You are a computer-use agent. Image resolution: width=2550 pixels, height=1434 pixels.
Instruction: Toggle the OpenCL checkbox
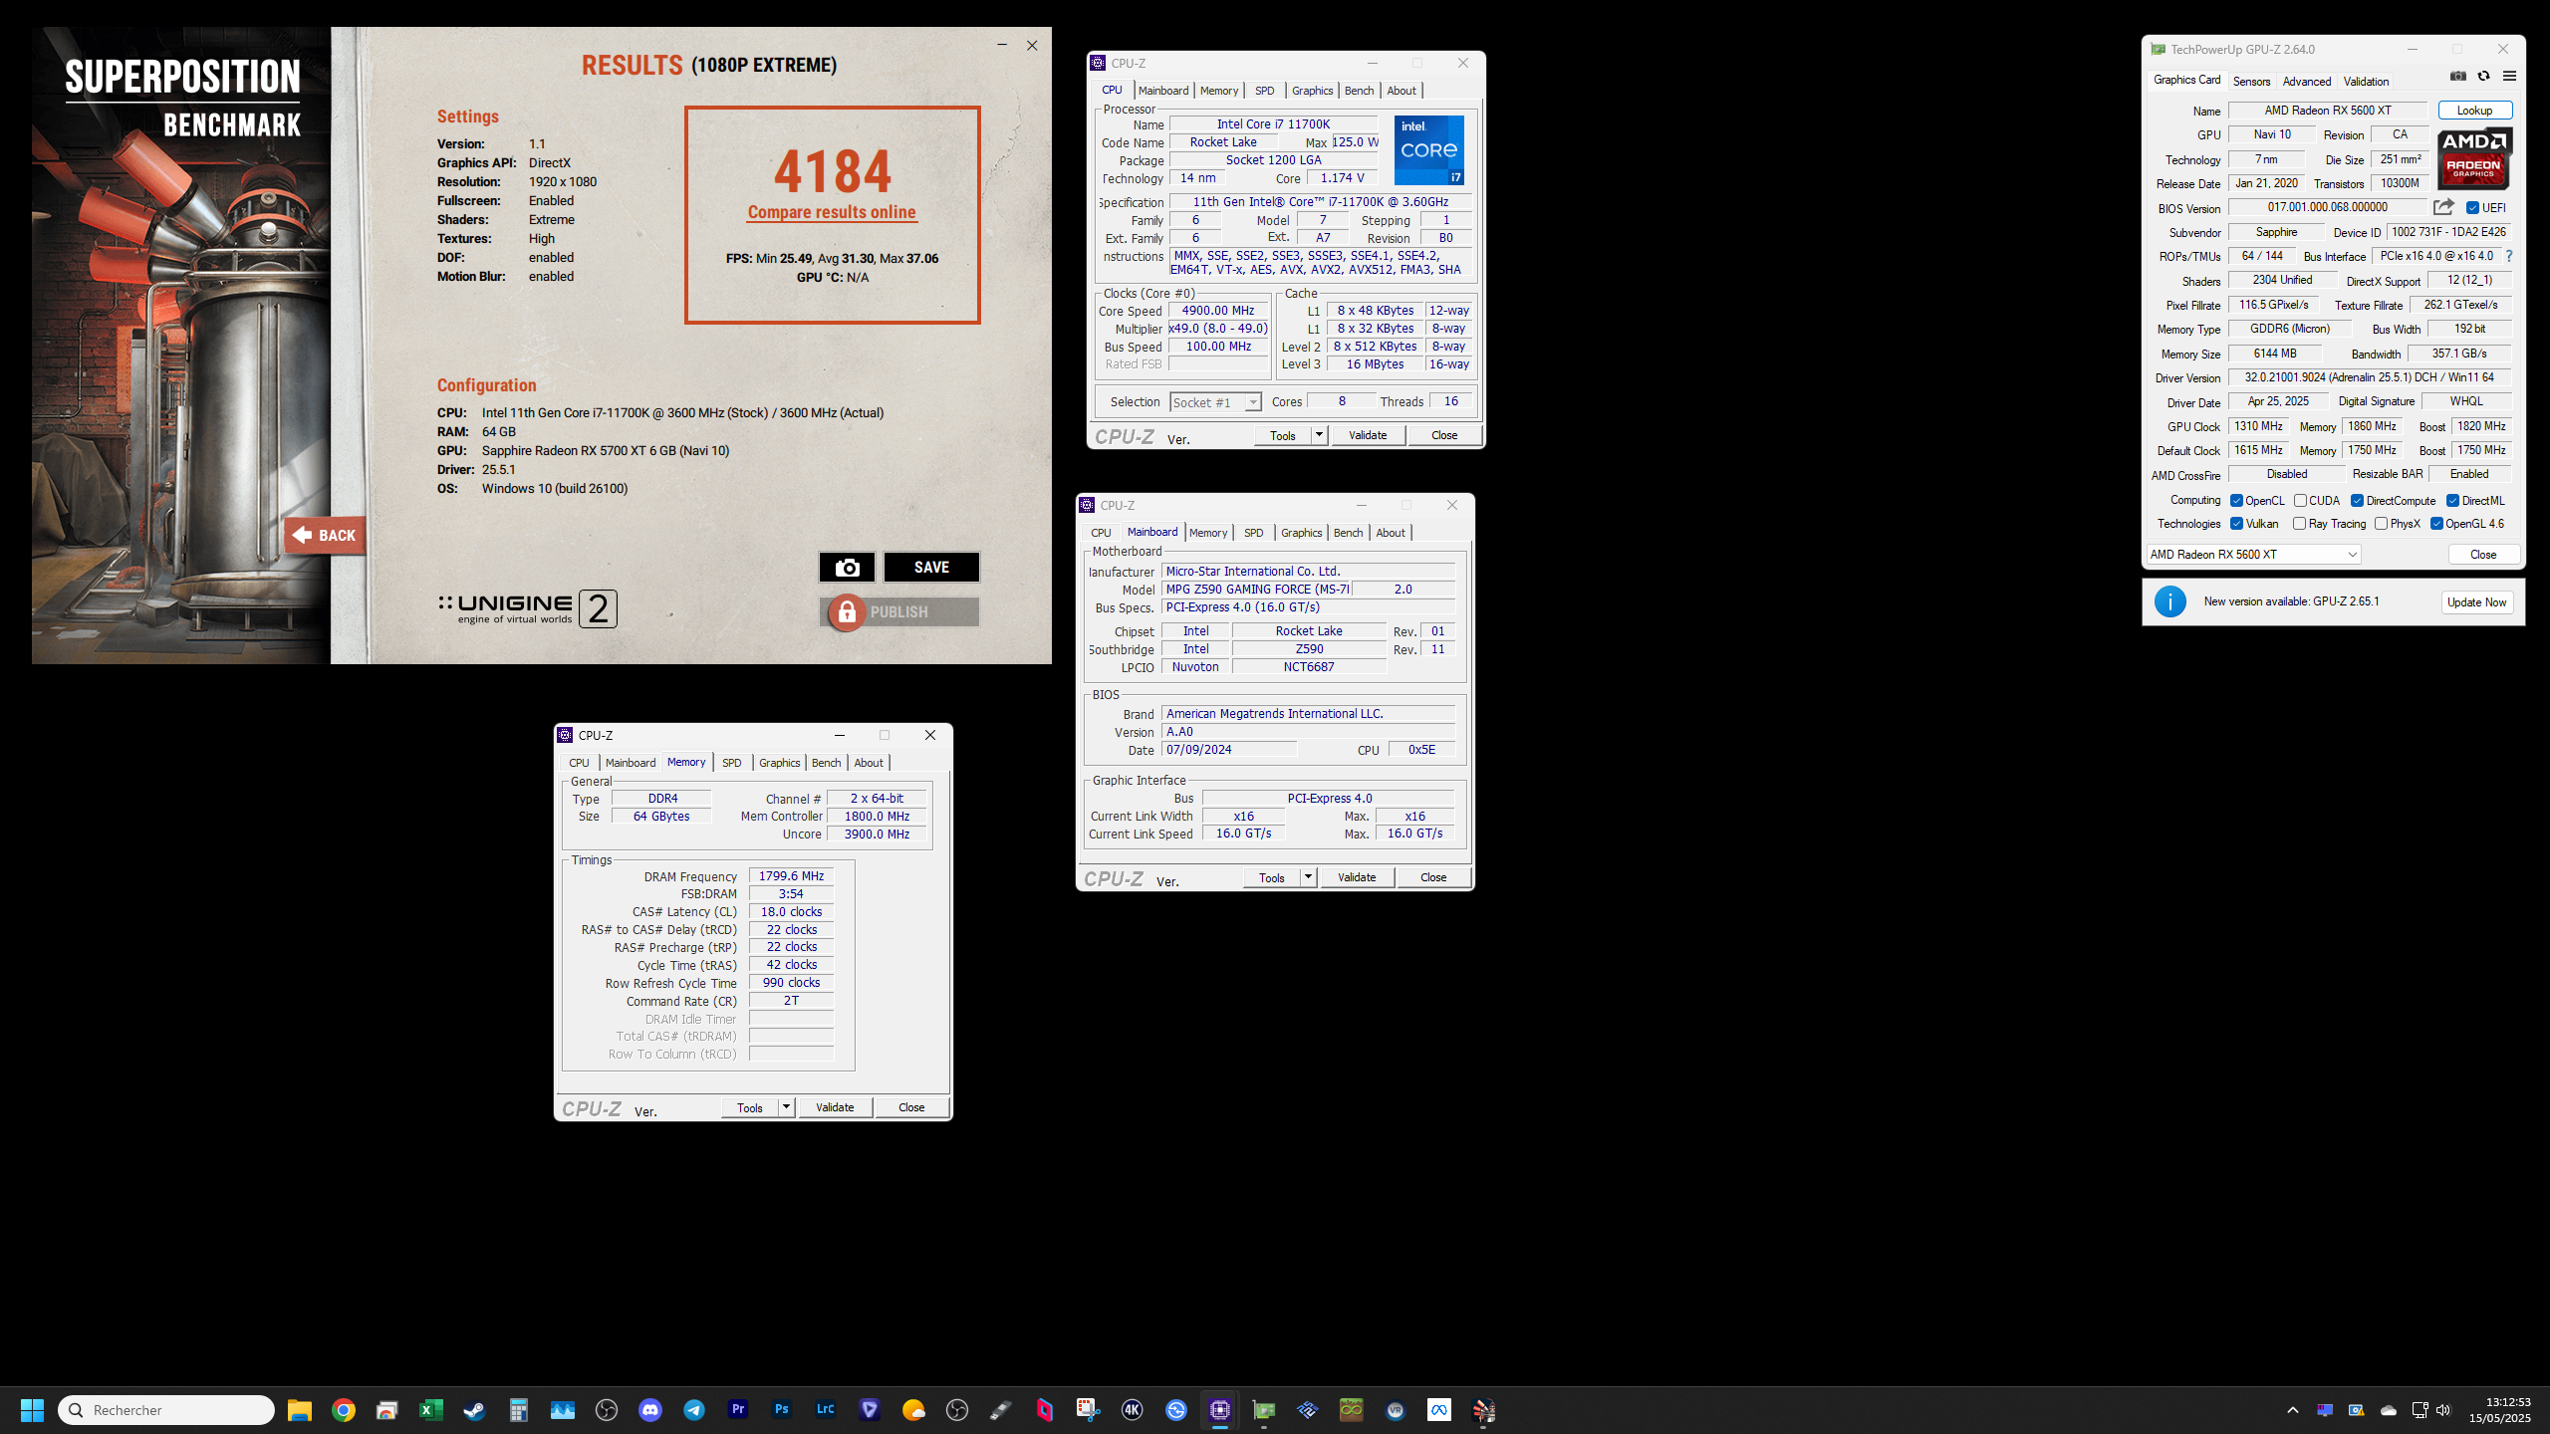(x=2236, y=501)
